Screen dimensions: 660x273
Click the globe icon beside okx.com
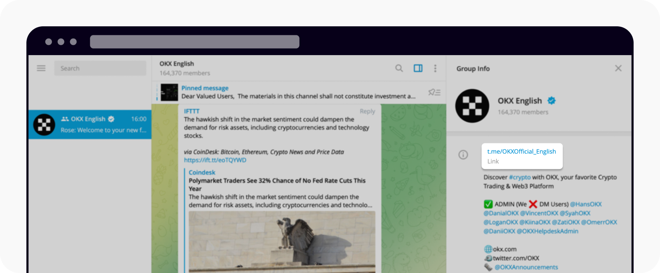(x=488, y=249)
